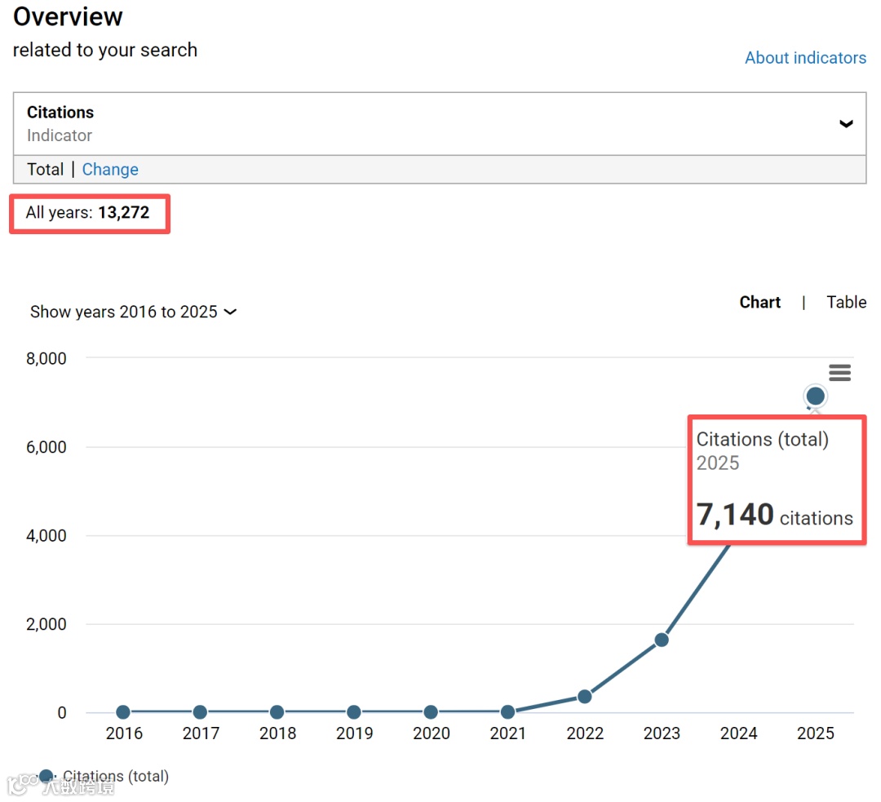Select the 2019 data point on the line
The width and height of the screenshot is (881, 802).
(x=353, y=712)
